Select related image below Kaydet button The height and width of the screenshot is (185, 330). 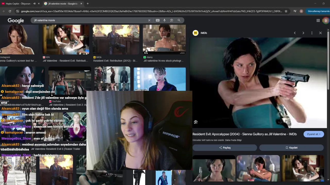click(x=303, y=168)
